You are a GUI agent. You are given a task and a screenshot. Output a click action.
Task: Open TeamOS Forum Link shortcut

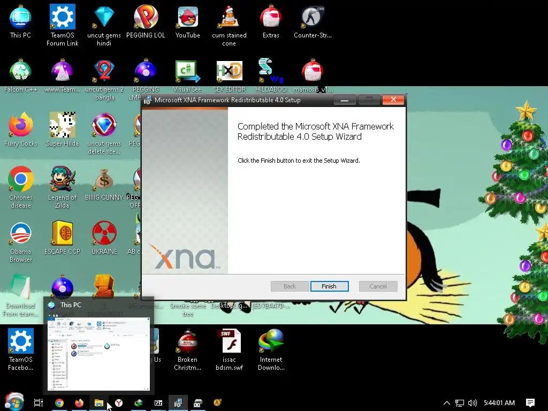62,25
